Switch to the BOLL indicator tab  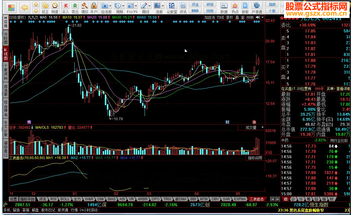point(65,199)
